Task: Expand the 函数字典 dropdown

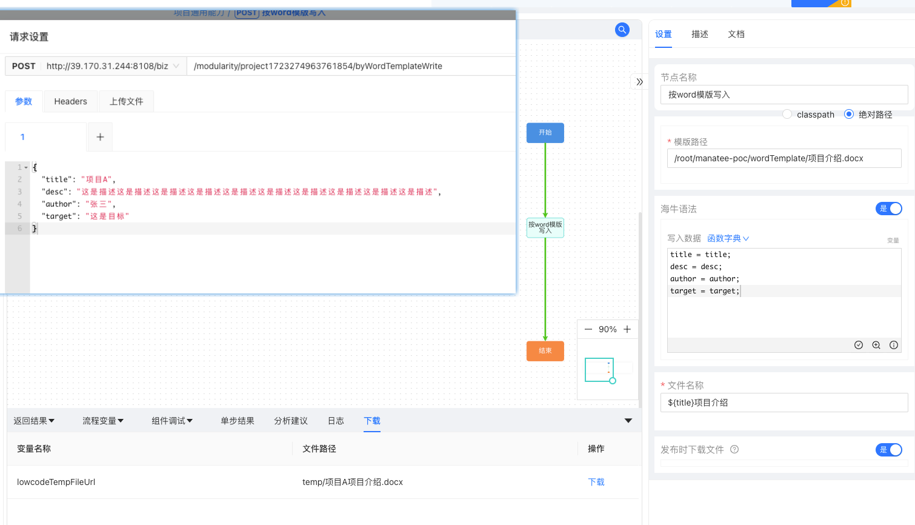Action: click(728, 238)
